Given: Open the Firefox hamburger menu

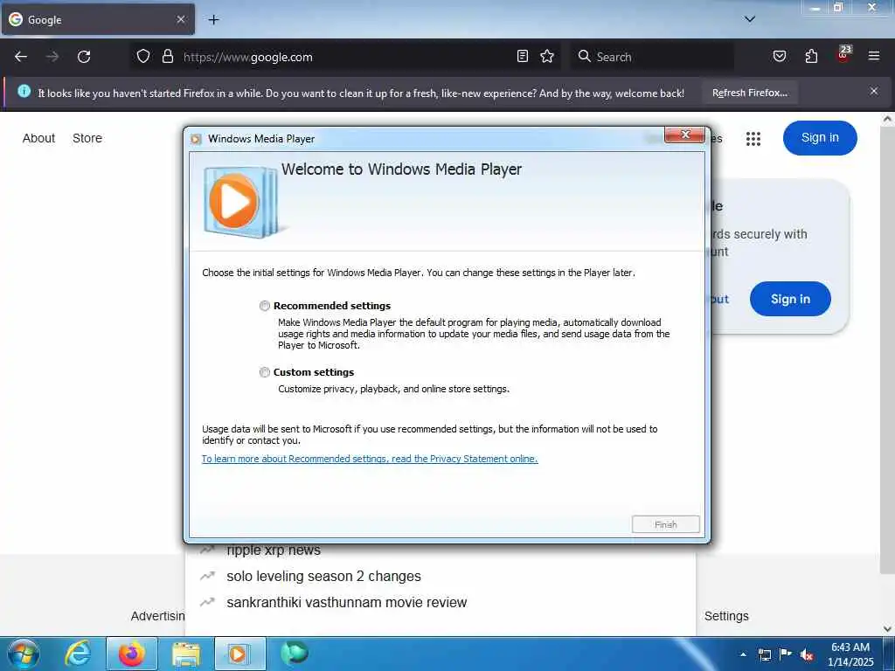Looking at the screenshot, I should pyautogui.click(x=874, y=56).
